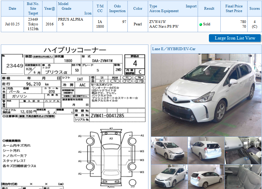Screen dimensions: 262x189
Task: Click the Icon label in Model header
Action: (88, 13)
